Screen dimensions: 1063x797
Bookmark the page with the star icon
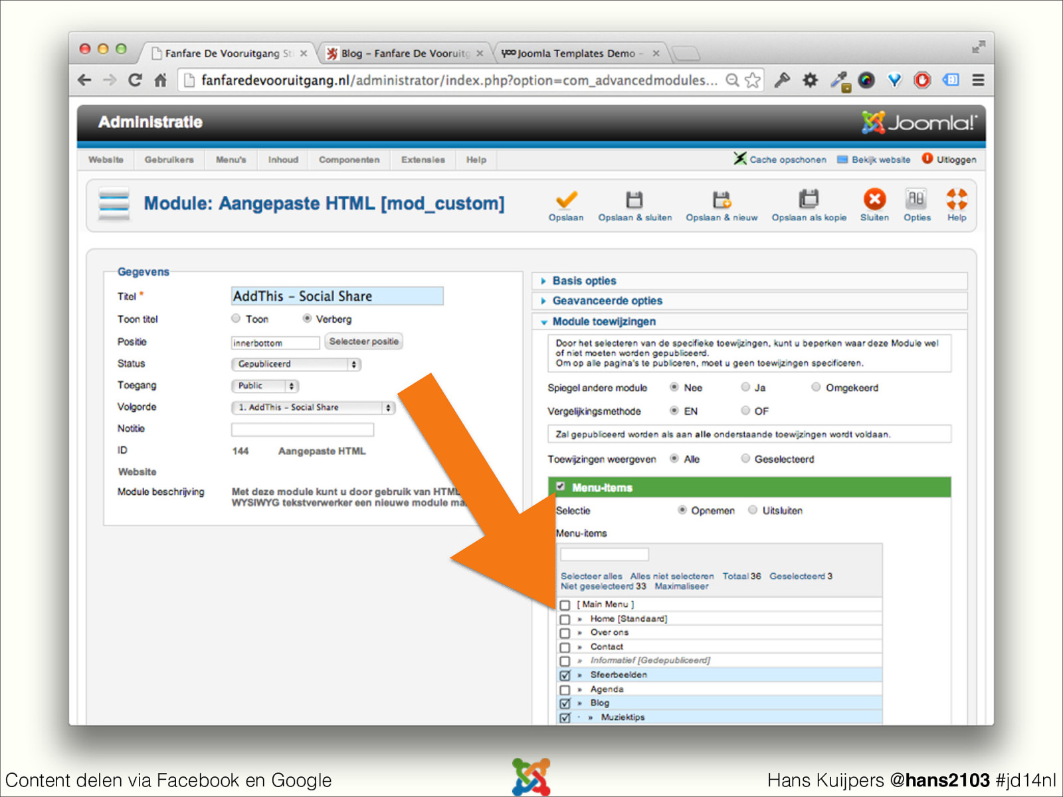coord(753,80)
